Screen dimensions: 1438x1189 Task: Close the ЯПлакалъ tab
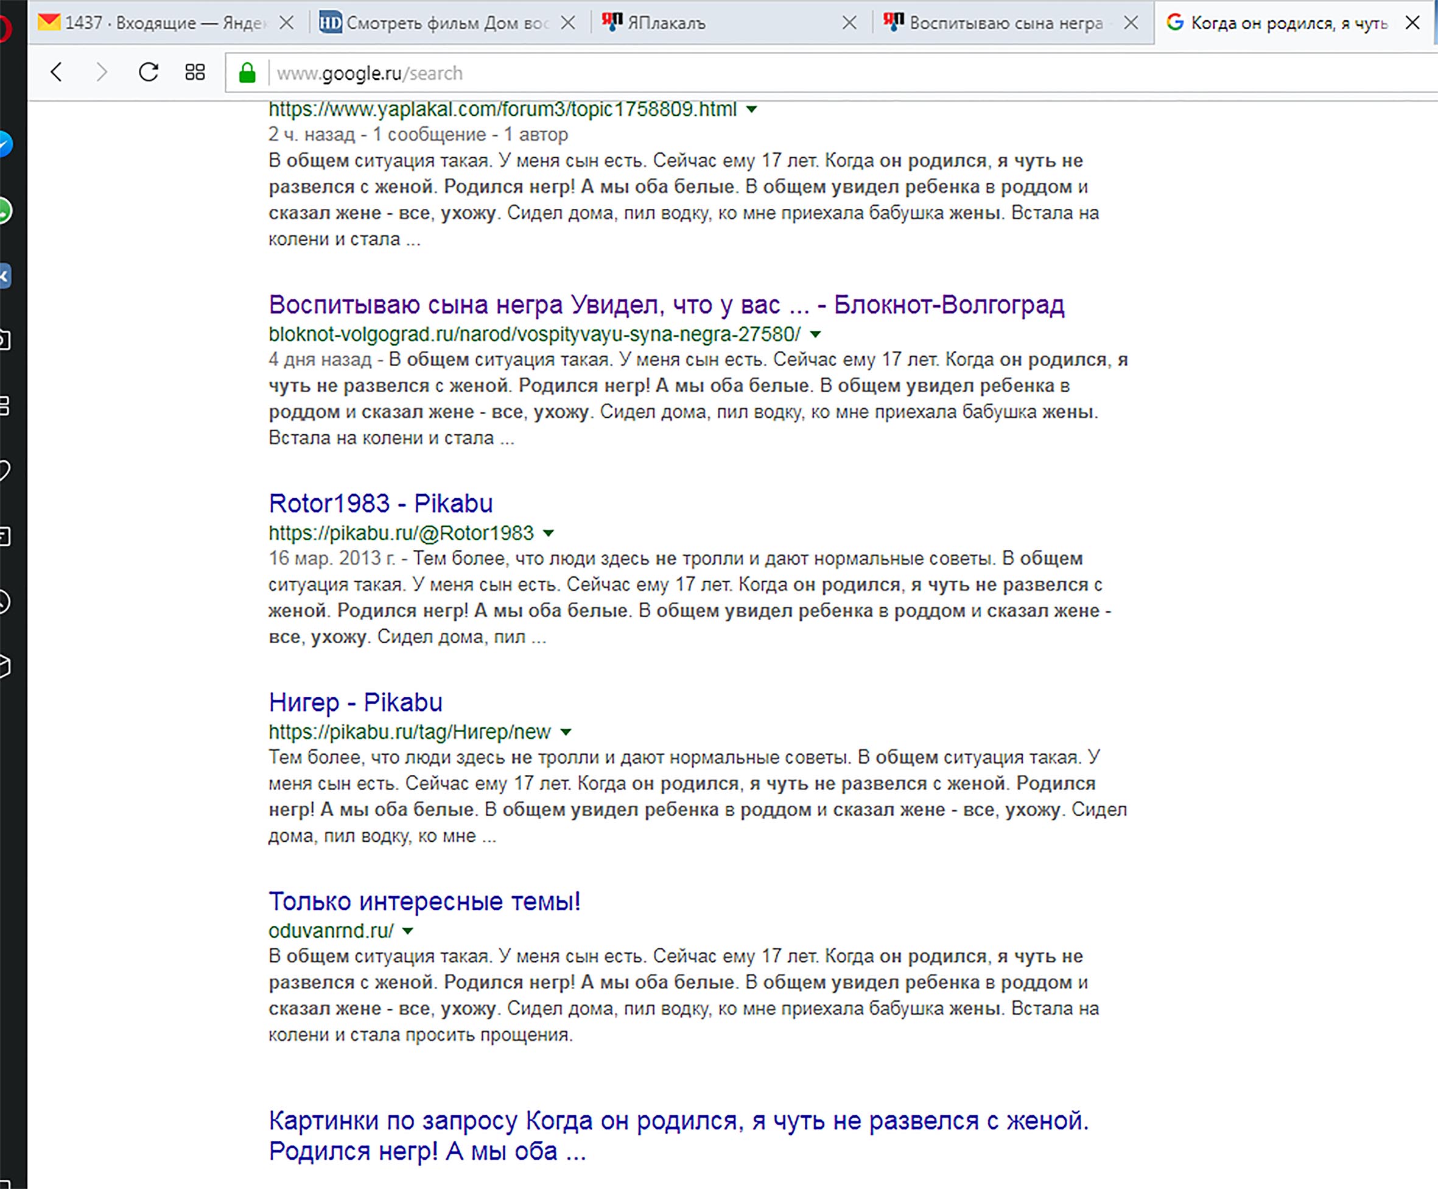pyautogui.click(x=849, y=23)
